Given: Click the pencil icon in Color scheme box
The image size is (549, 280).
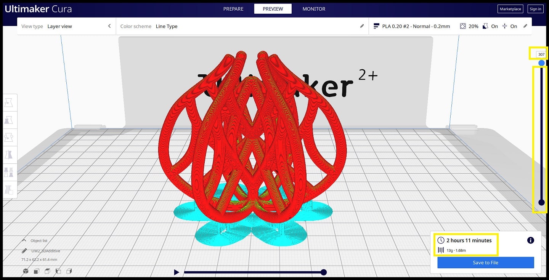Looking at the screenshot, I should tap(362, 26).
